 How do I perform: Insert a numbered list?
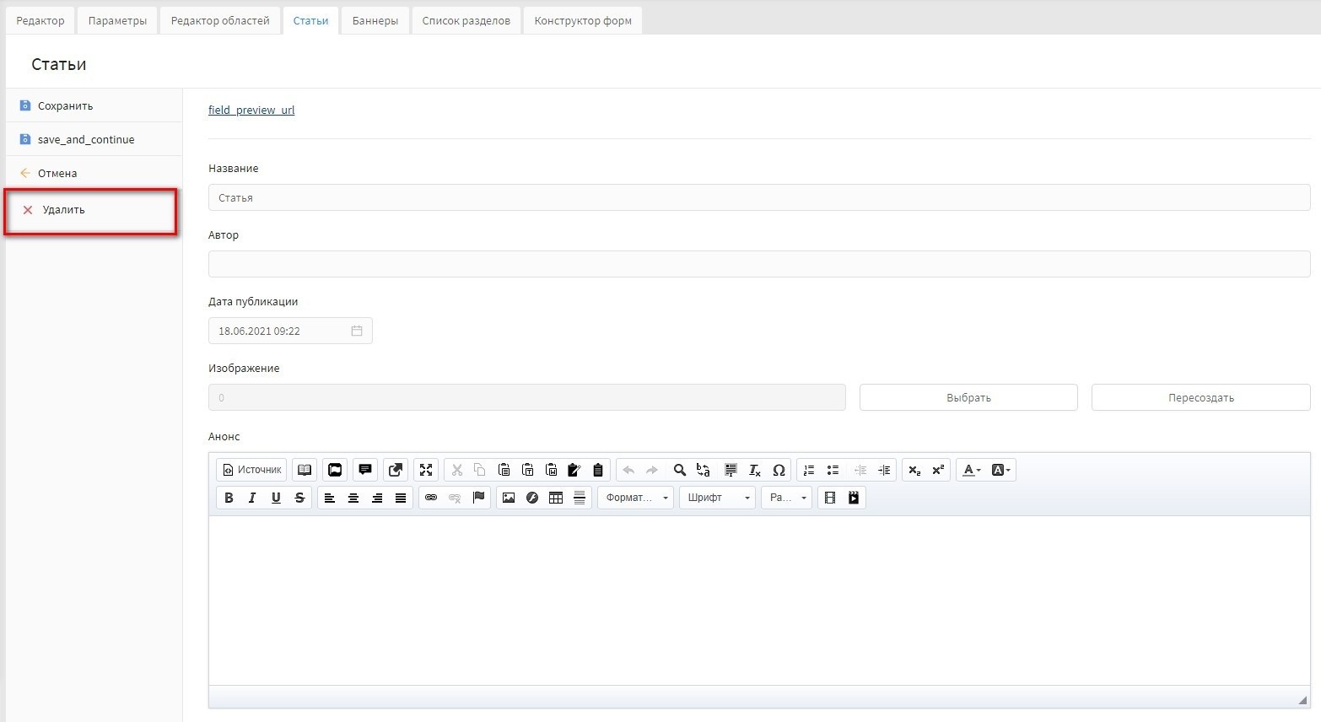click(x=809, y=470)
